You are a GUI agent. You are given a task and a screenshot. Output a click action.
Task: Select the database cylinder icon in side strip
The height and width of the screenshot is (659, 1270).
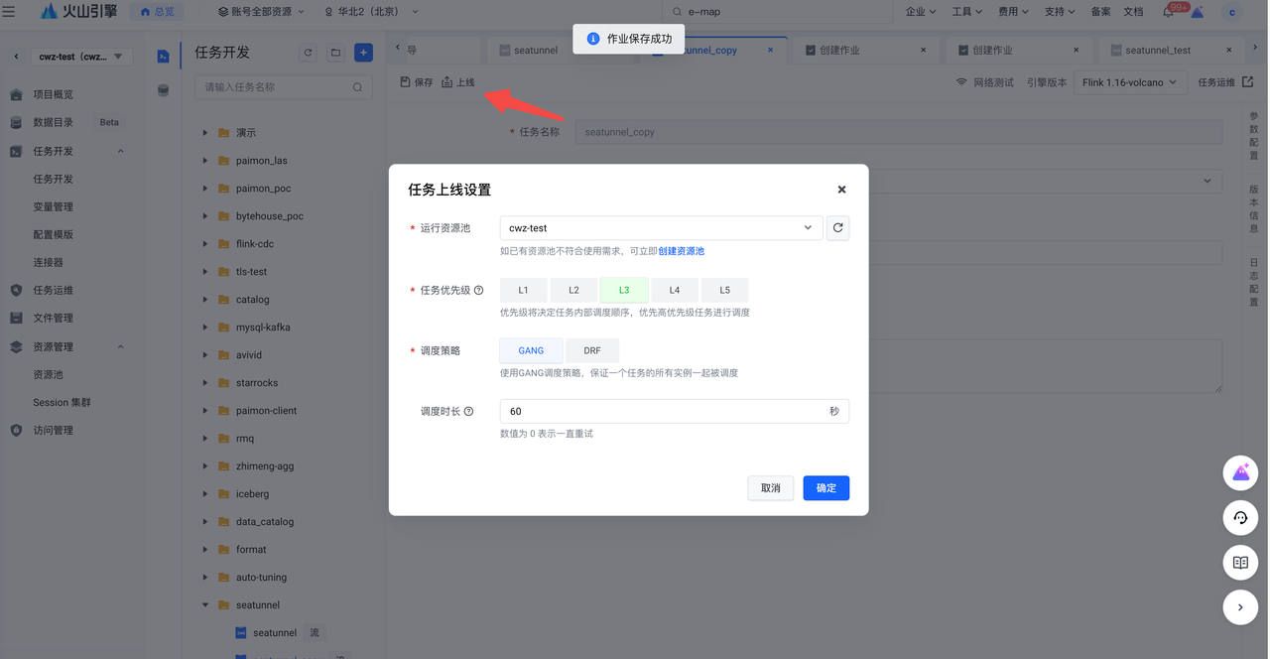[164, 90]
